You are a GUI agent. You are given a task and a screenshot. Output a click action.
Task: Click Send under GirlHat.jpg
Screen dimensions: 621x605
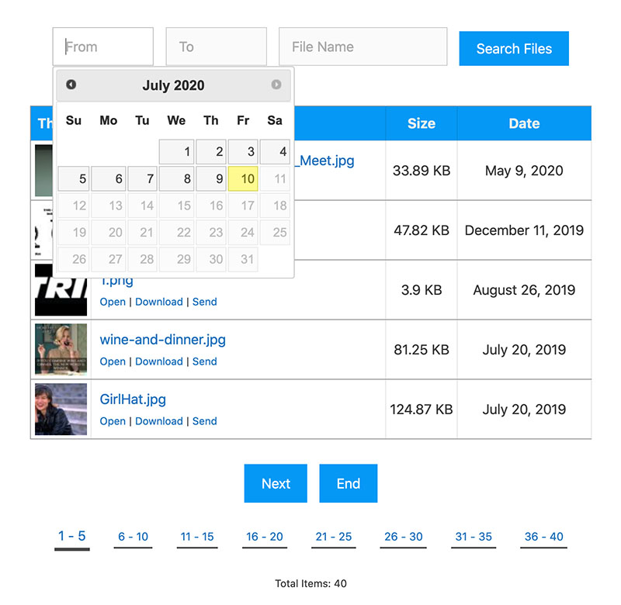(x=204, y=421)
